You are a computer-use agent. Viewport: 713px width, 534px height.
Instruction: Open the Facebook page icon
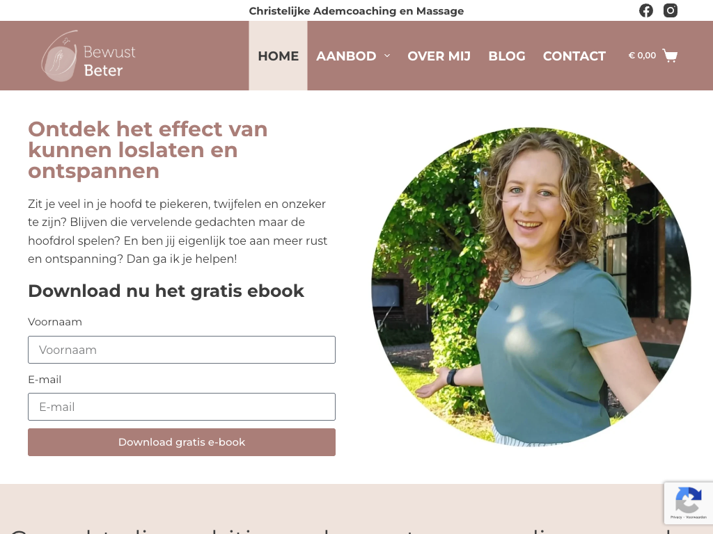[645, 10]
